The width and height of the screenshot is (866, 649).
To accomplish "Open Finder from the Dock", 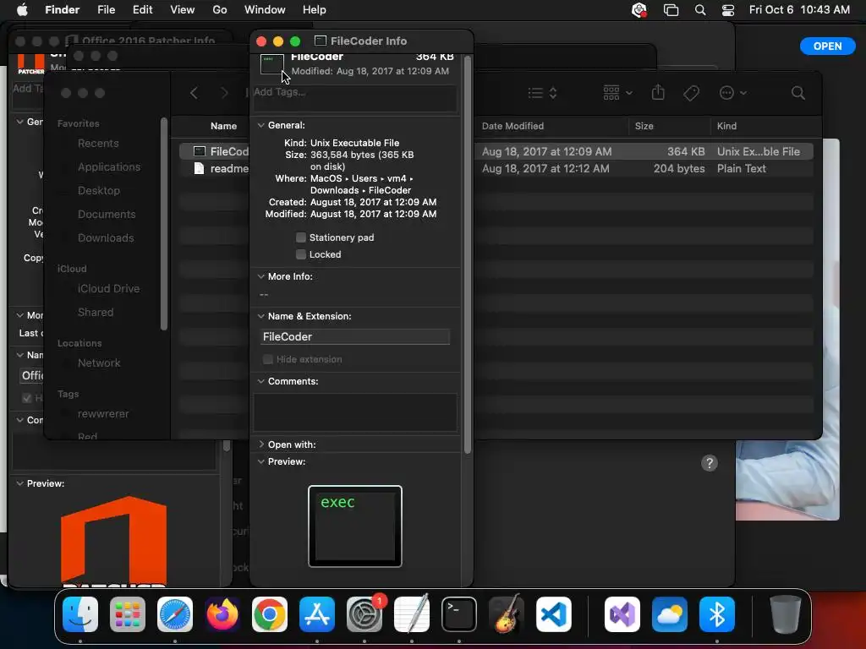I will click(80, 614).
